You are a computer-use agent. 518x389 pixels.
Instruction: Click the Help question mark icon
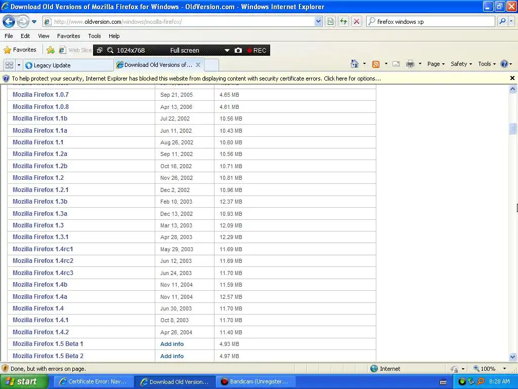click(504, 64)
